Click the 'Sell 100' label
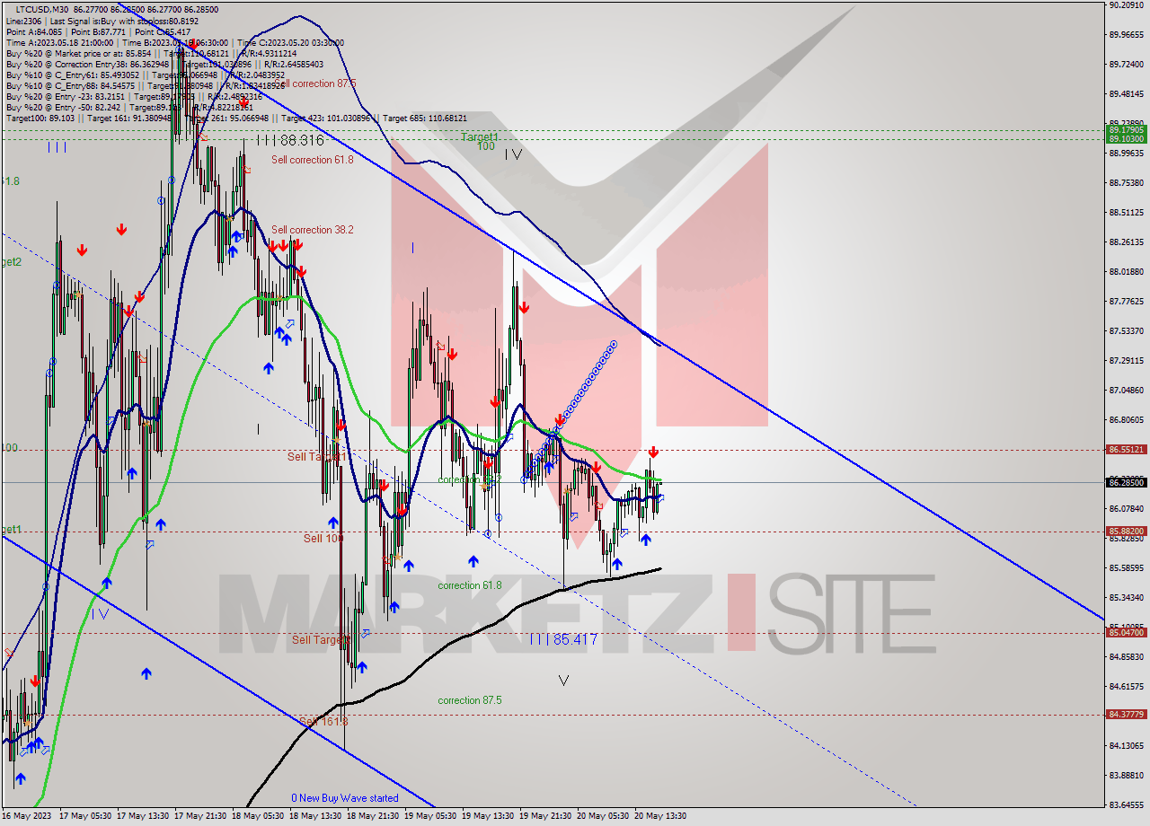 [323, 539]
